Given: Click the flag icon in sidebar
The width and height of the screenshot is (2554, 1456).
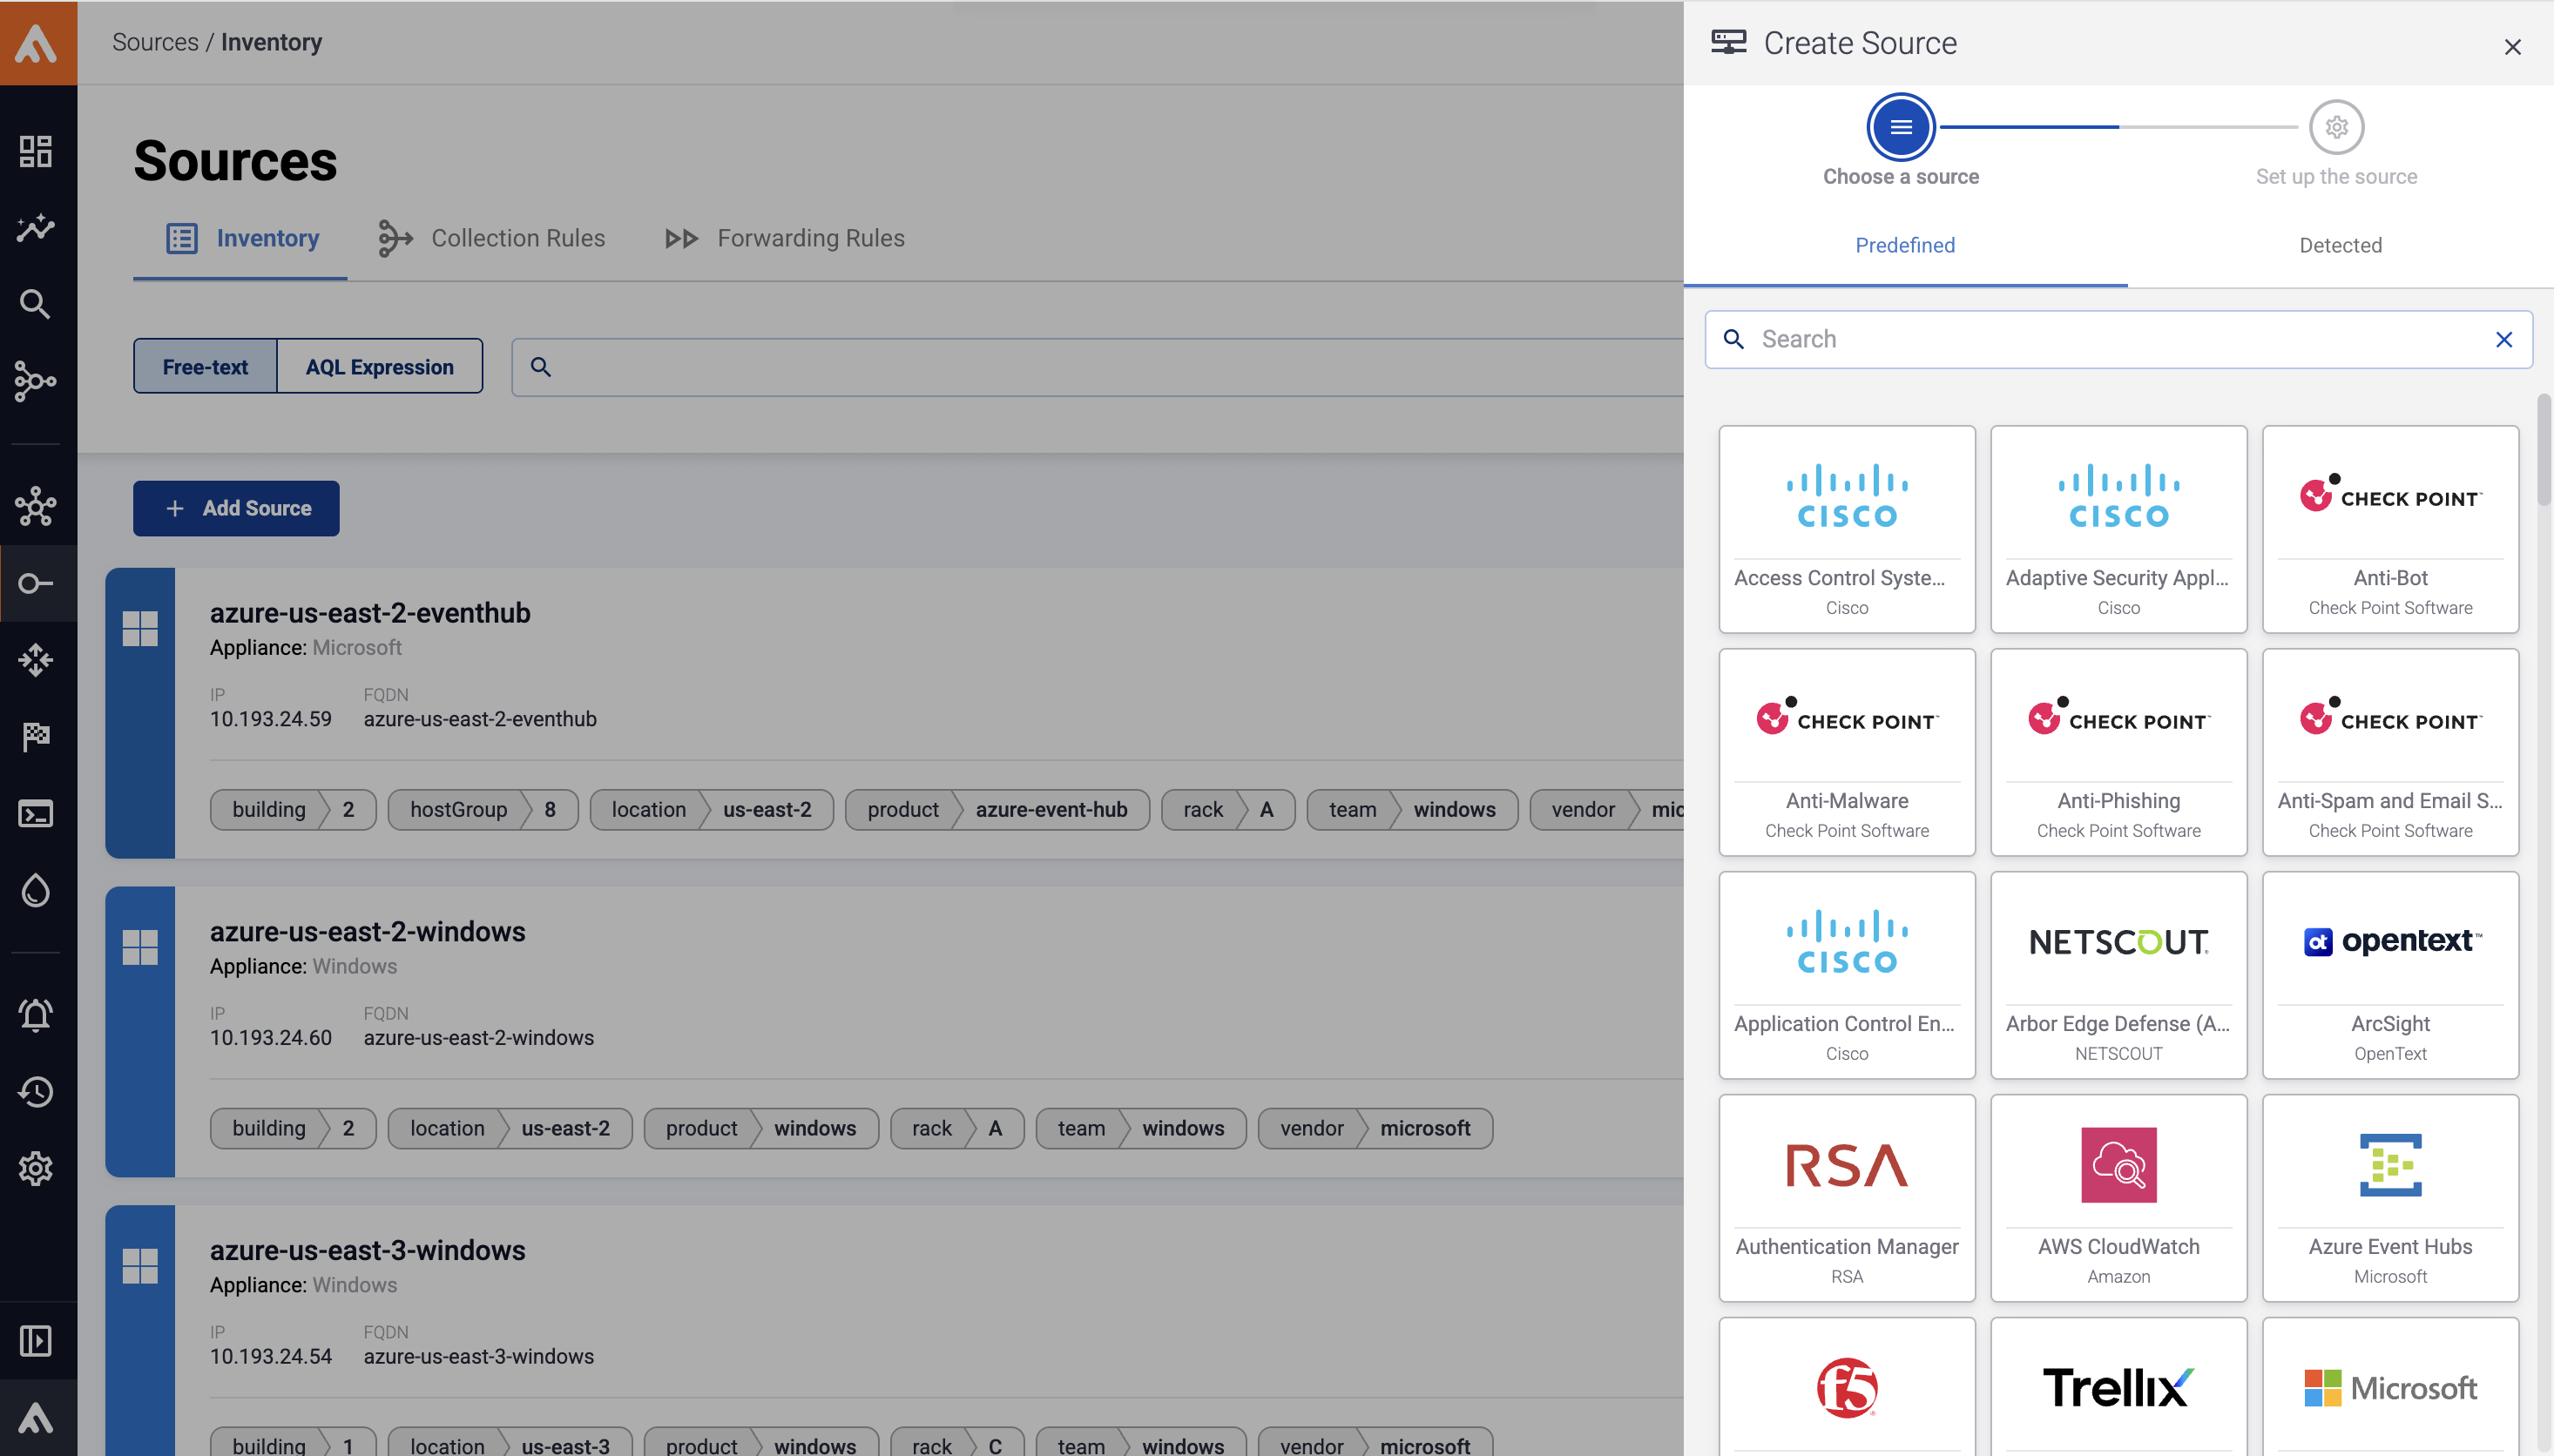Looking at the screenshot, I should coord(36,737).
